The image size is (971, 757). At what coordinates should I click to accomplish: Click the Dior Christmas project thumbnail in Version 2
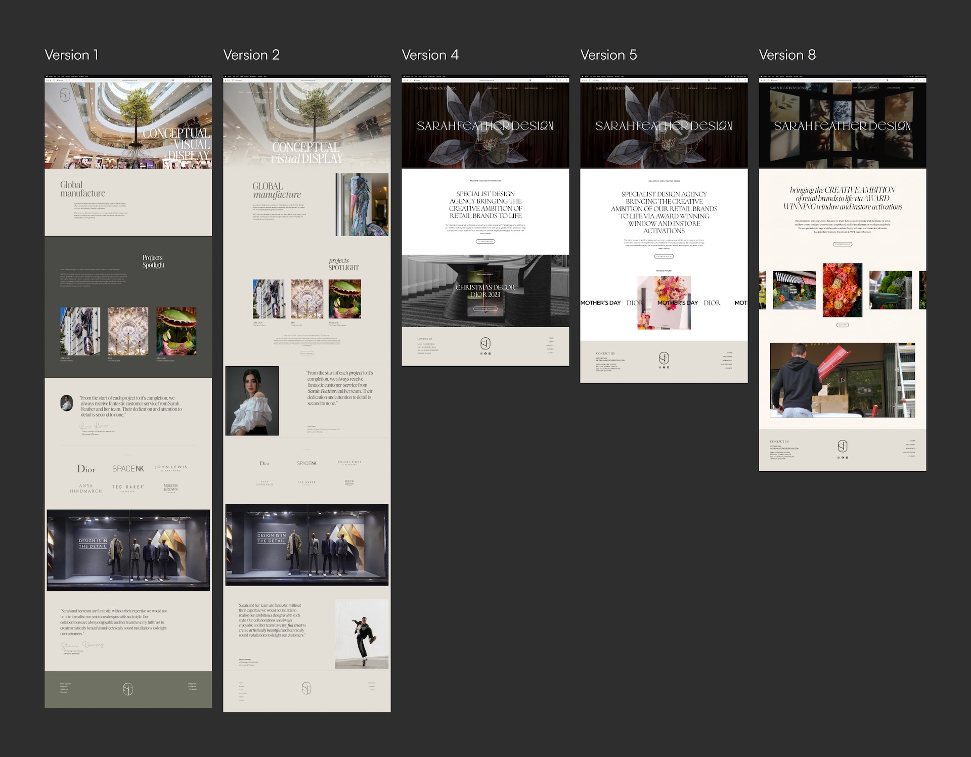coord(307,299)
